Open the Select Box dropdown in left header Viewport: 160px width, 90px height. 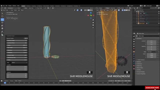32,8
